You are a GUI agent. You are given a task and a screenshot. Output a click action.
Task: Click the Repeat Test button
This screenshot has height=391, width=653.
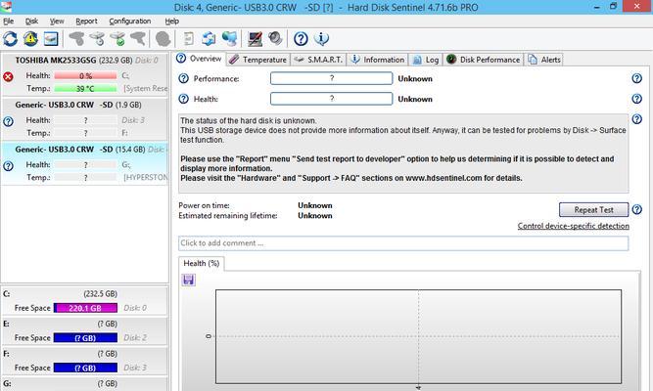pos(593,209)
